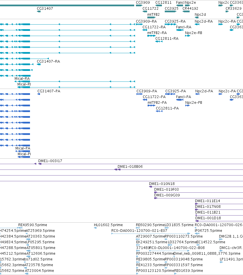This screenshot has width=243, height=275.
Task: Select the CG11722-RA transcript
Action: [x=154, y=27]
